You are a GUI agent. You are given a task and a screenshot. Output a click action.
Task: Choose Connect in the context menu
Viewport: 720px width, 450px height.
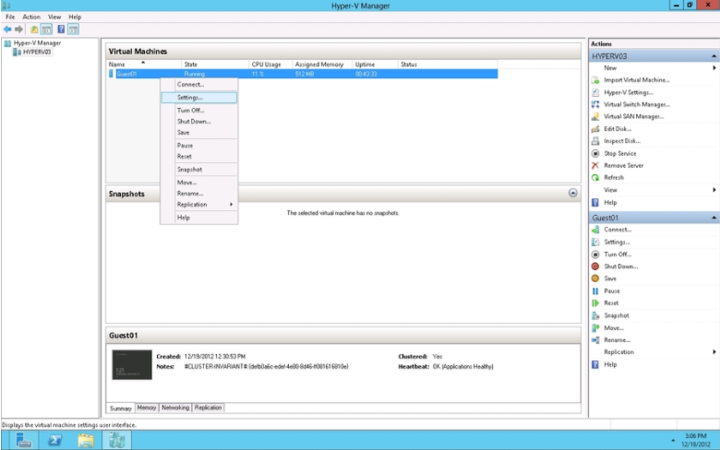(198, 85)
